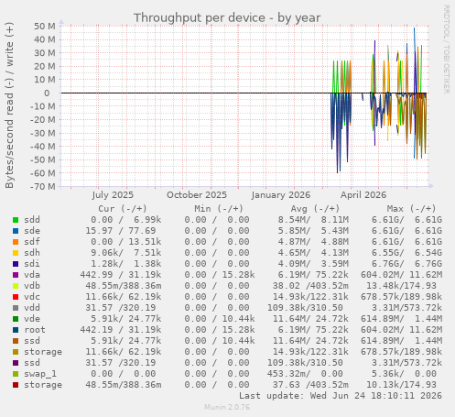Viewport: 455px width, 417px height.
Task: Click the Avg (-/+) column header
Action: click(x=315, y=209)
